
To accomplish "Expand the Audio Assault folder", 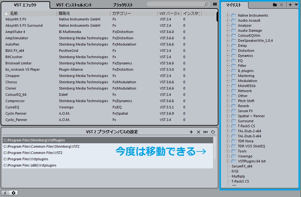I will point(228,20).
